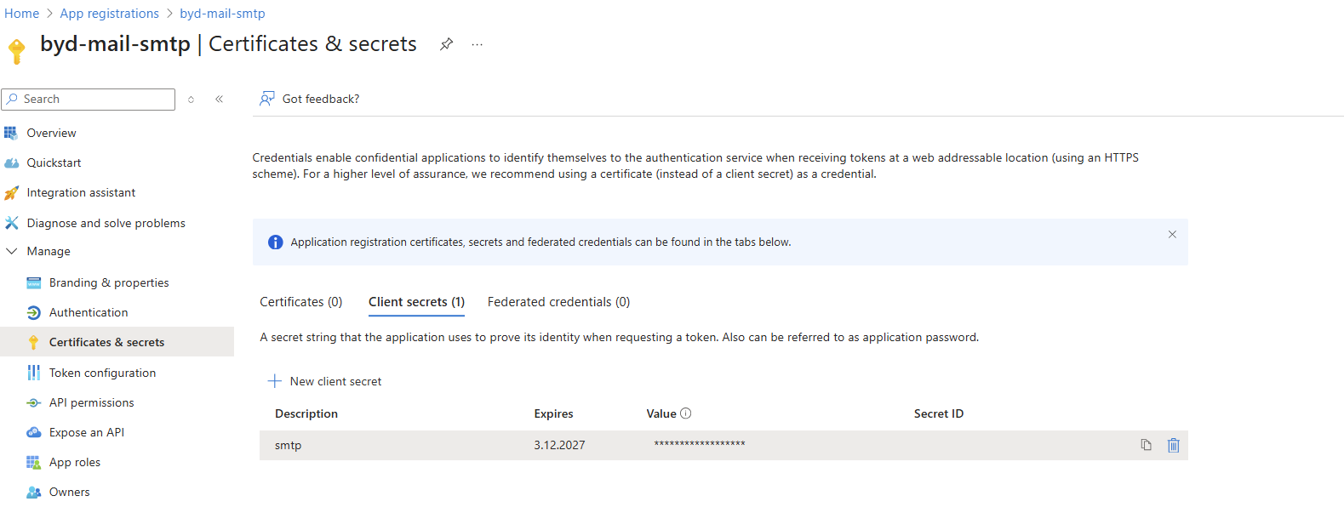Viewport: 1344px width, 513px height.
Task: Click the Integration assistant rocket icon
Action: (11, 193)
